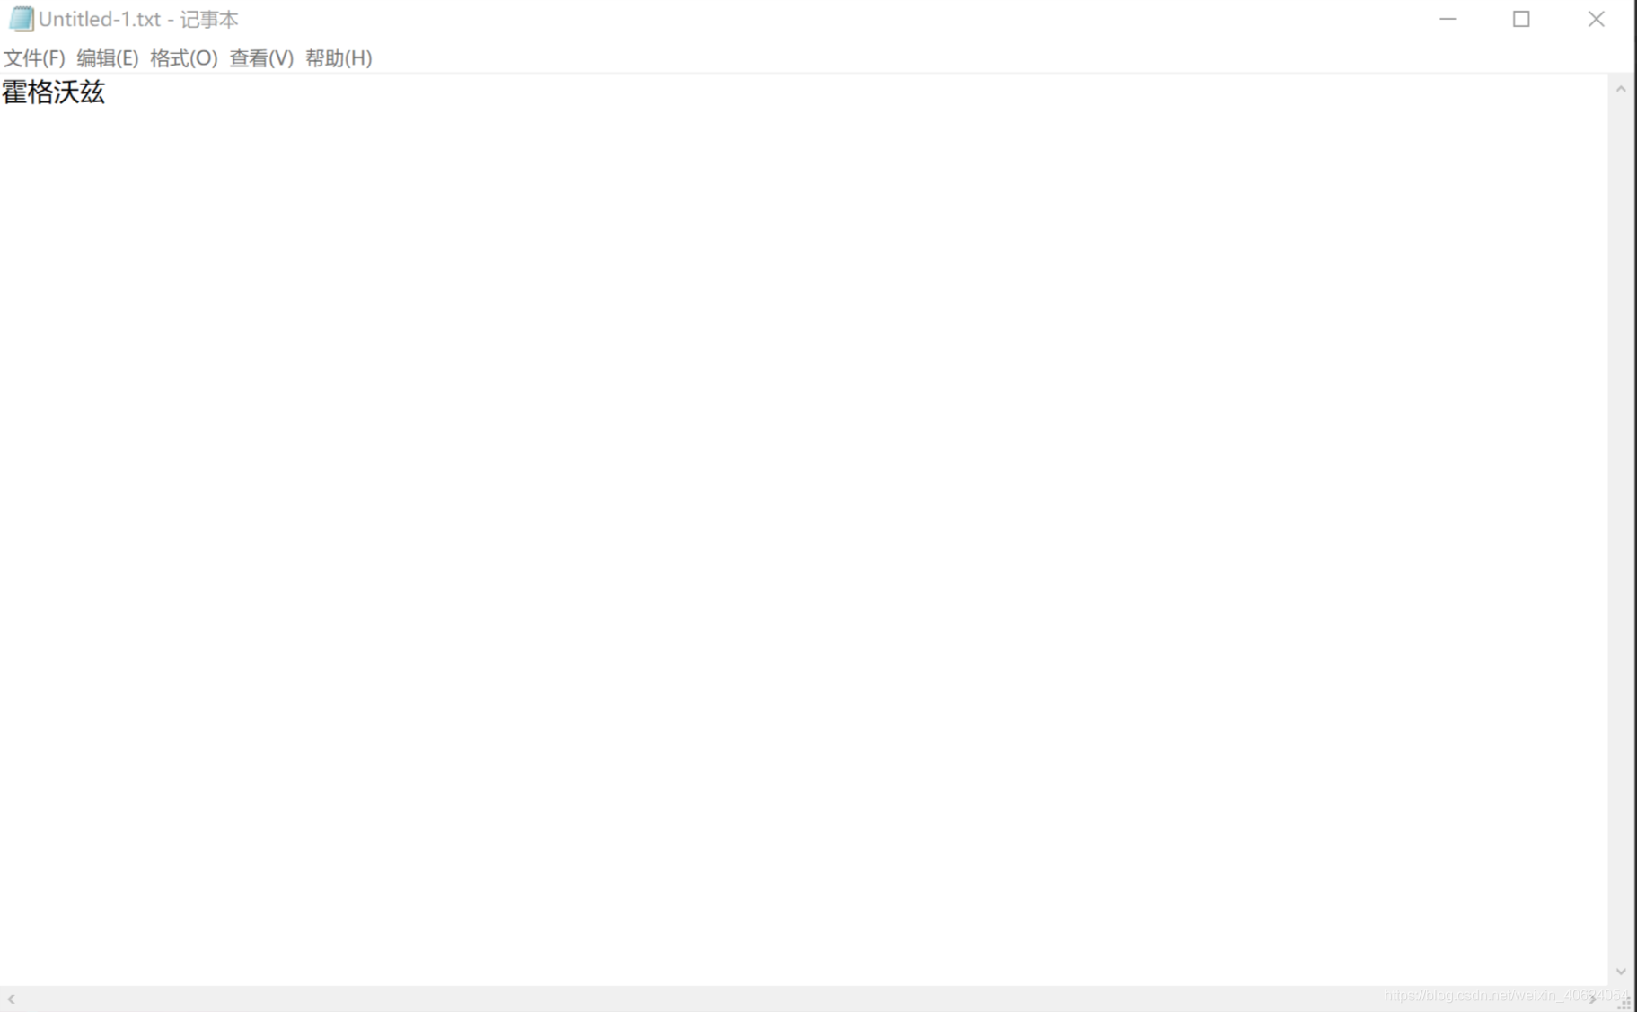Screen dimensions: 1637x1012
Task: Click the Notepad icon in title bar
Action: (21, 19)
